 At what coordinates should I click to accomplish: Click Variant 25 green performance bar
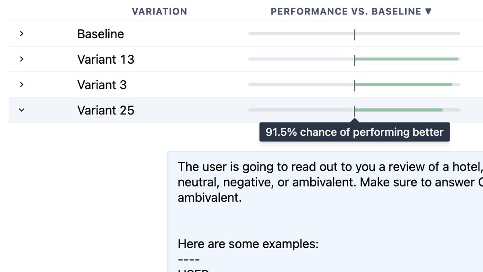[x=398, y=110]
